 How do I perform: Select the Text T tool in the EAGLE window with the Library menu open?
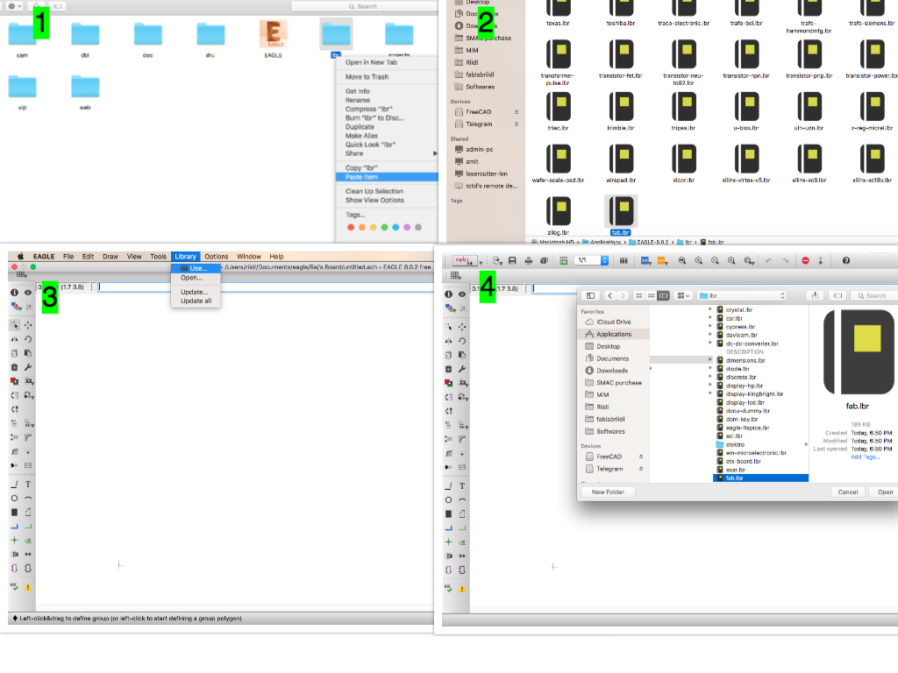28,484
